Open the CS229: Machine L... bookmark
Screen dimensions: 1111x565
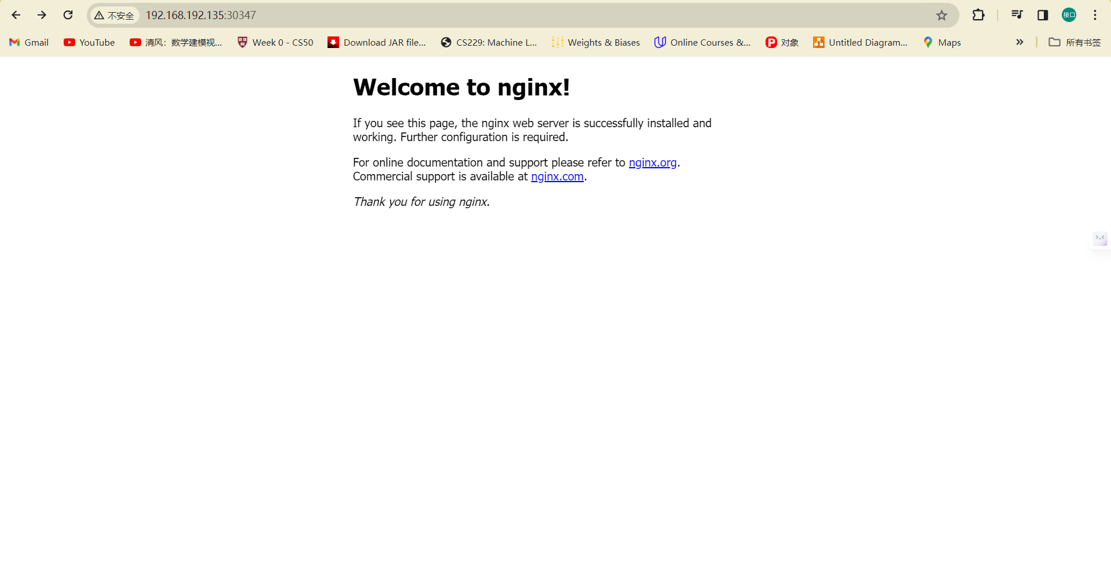point(489,42)
